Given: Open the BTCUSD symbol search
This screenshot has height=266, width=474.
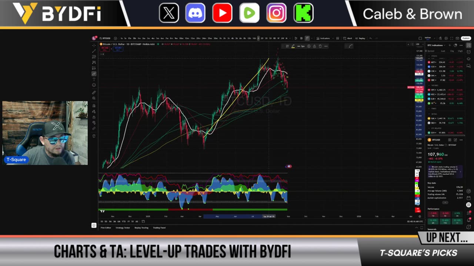Looking at the screenshot, I should coord(105,38).
